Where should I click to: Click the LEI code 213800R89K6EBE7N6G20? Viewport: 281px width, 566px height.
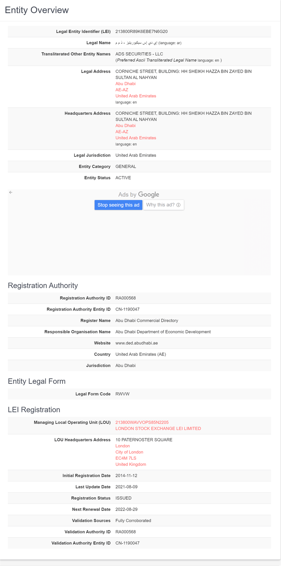(x=142, y=32)
